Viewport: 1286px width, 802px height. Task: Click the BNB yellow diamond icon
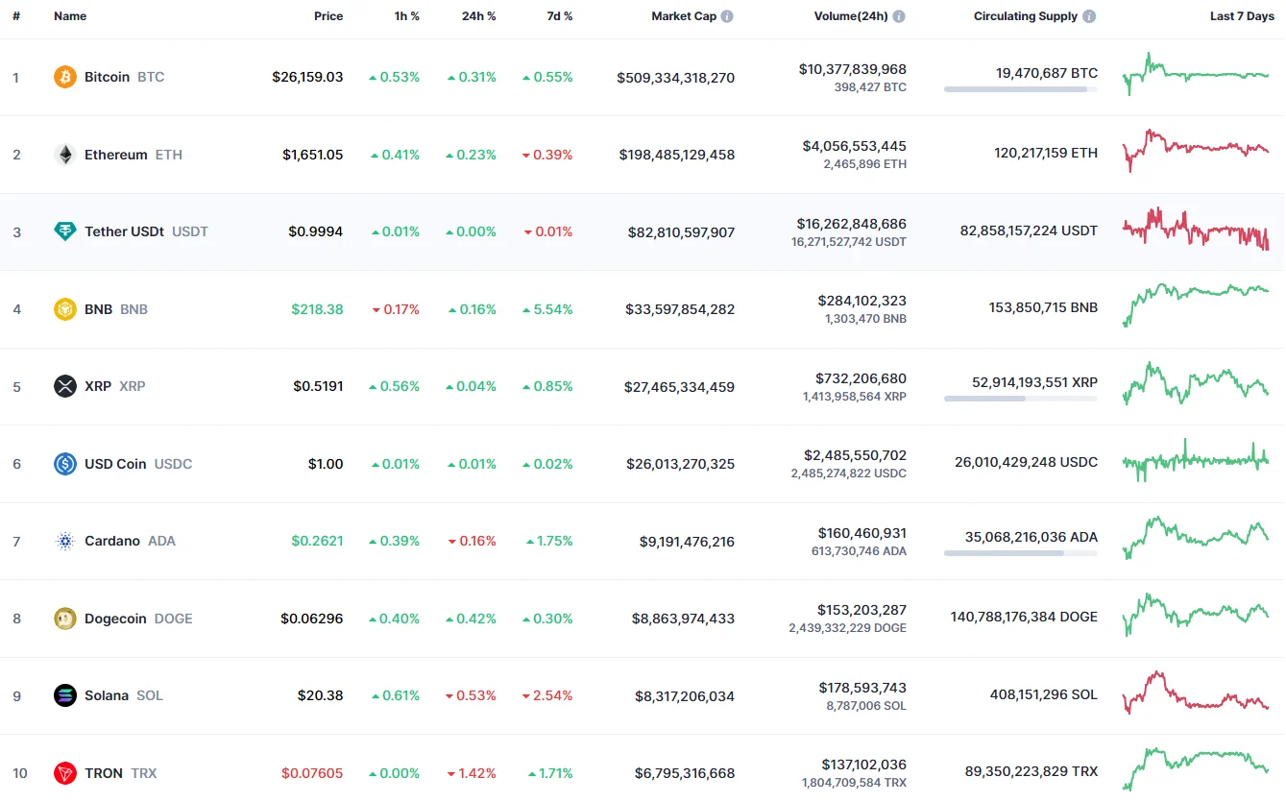pyautogui.click(x=64, y=308)
